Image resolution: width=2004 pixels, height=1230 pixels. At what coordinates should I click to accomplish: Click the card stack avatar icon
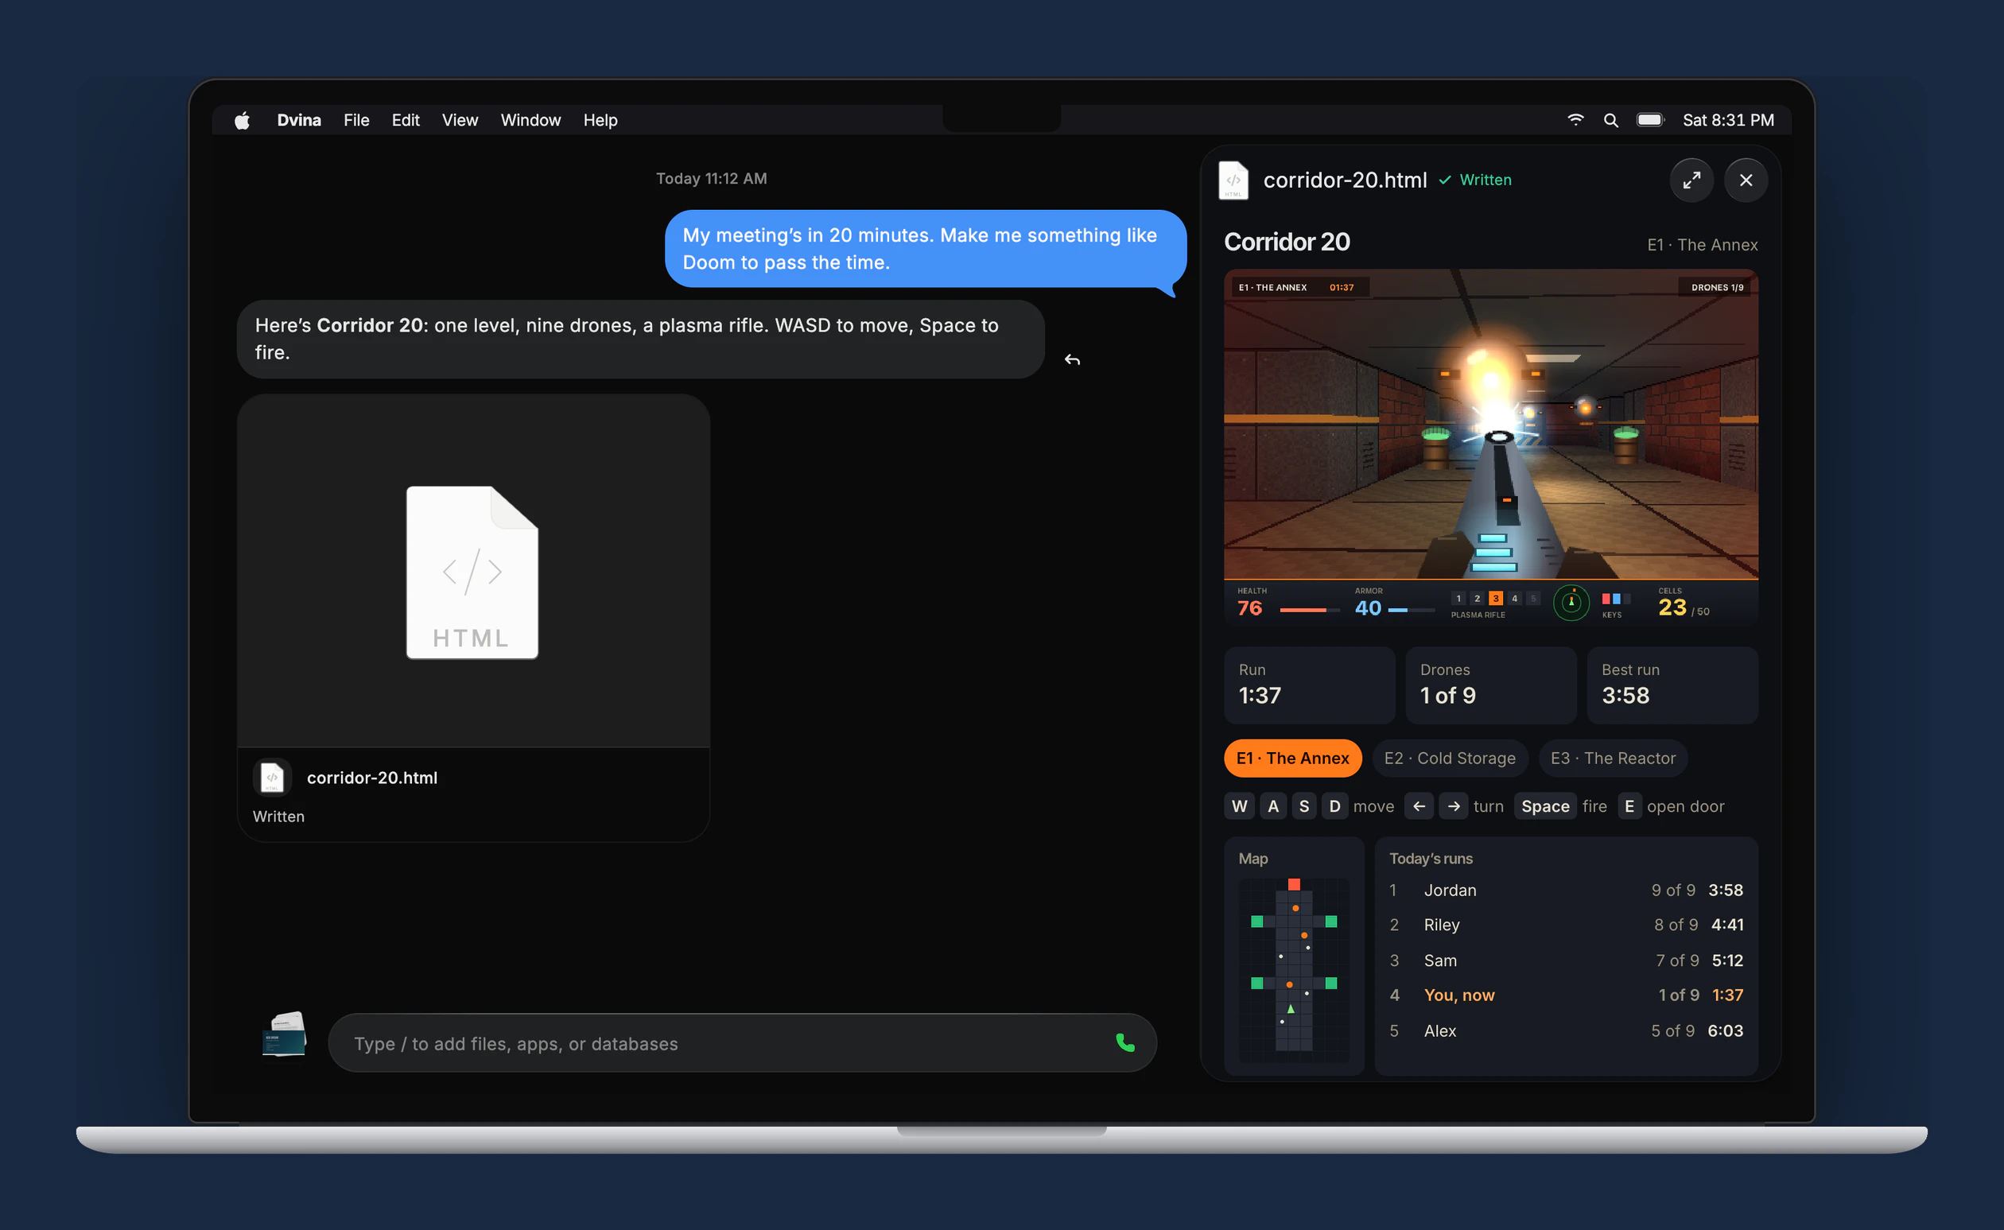point(284,1034)
